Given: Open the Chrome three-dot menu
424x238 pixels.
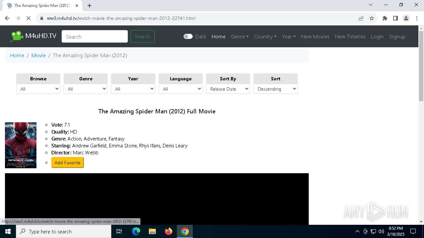Looking at the screenshot, I should click(x=417, y=18).
